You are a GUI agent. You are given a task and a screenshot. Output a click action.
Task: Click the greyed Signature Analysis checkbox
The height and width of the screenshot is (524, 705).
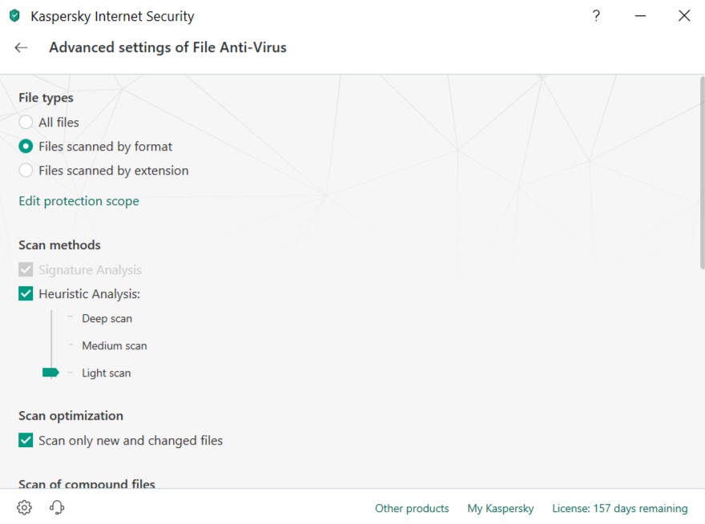coord(26,270)
